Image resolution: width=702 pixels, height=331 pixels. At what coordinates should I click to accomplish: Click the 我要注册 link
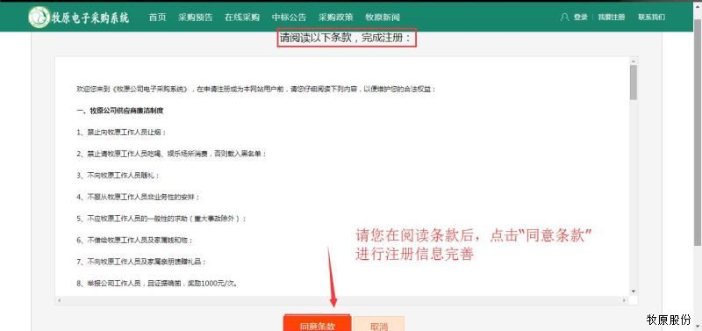pos(612,18)
